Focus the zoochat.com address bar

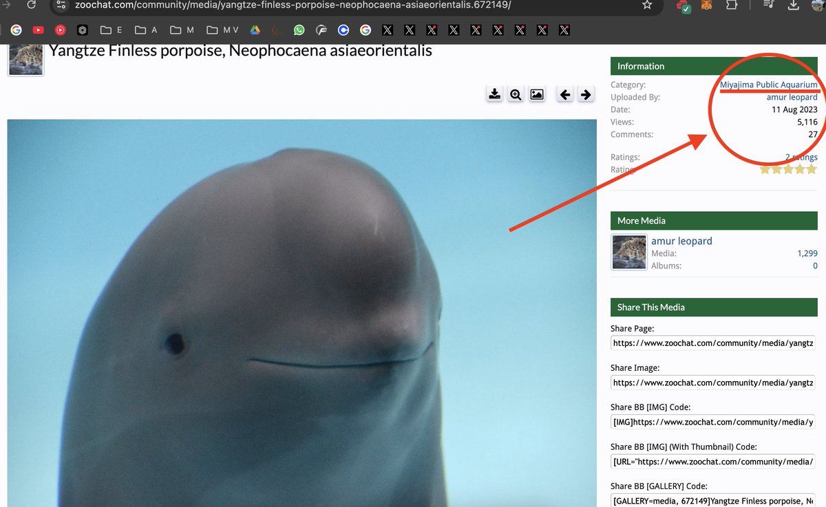pos(351,5)
